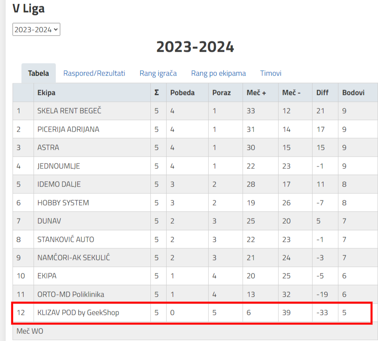Click the SKELA RENT BEGEČ team name
This screenshot has height=341, width=378.
coord(69,111)
